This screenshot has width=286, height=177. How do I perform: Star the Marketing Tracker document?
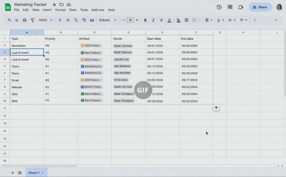54,5
